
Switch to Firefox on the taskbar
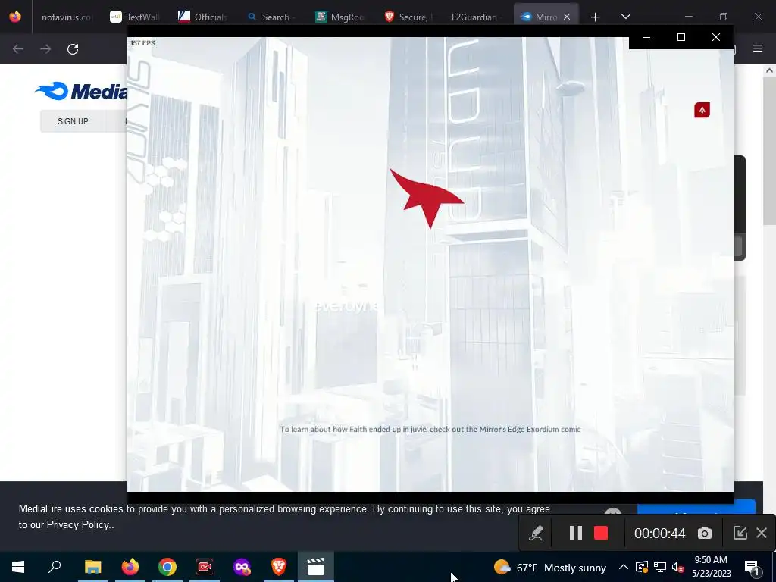pyautogui.click(x=130, y=567)
